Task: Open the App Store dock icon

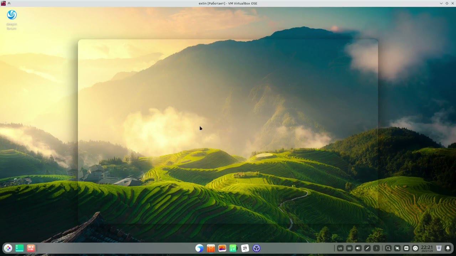Action: pyautogui.click(x=211, y=248)
